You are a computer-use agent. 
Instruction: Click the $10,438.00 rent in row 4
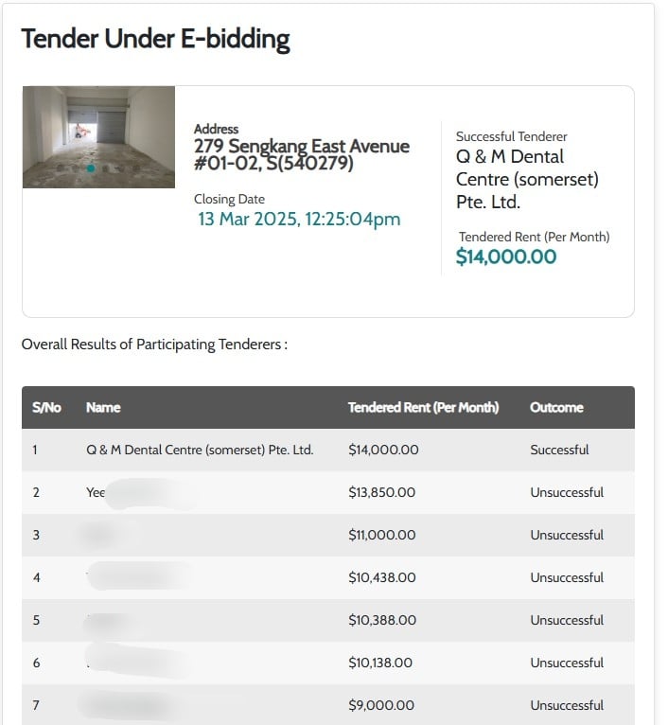[x=382, y=577]
